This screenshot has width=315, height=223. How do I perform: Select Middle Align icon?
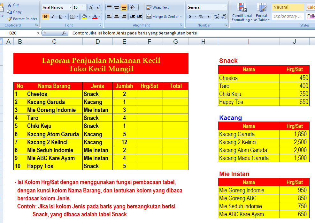(117, 7)
